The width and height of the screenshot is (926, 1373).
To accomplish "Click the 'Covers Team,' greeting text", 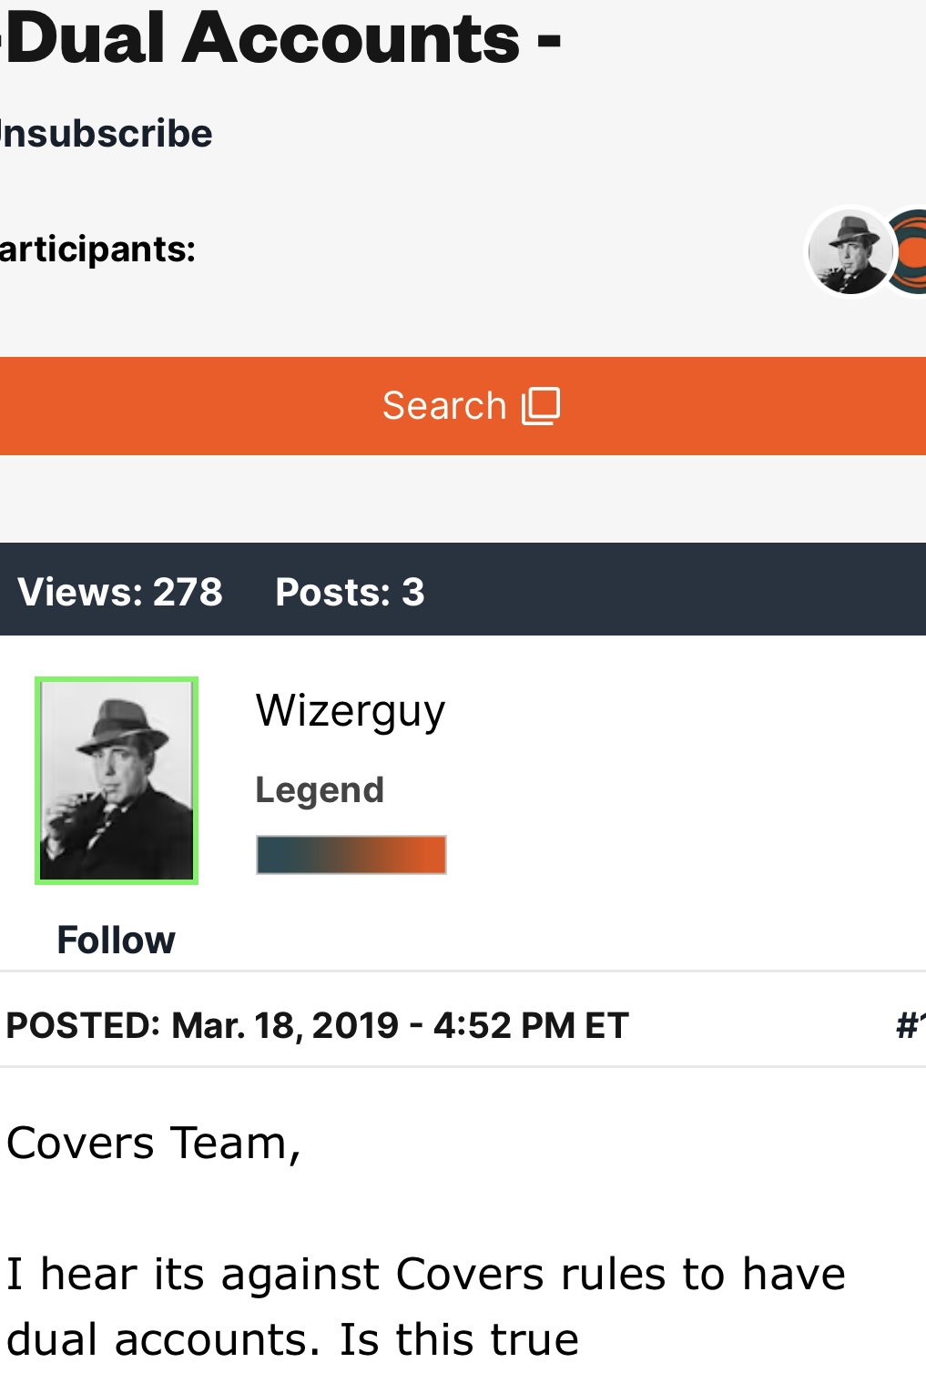I will click(153, 1143).
